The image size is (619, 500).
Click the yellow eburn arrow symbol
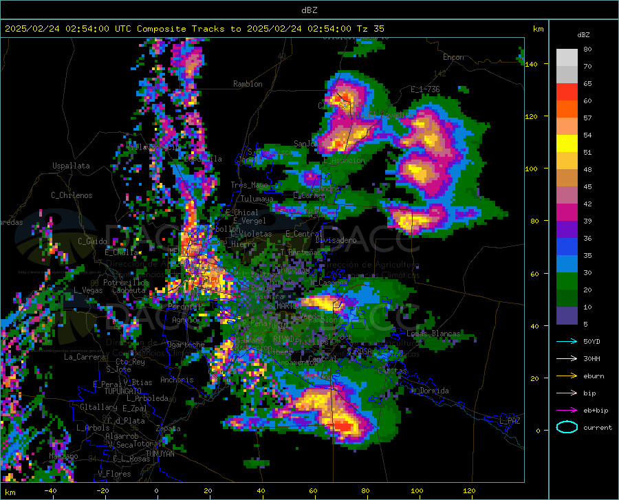567,376
